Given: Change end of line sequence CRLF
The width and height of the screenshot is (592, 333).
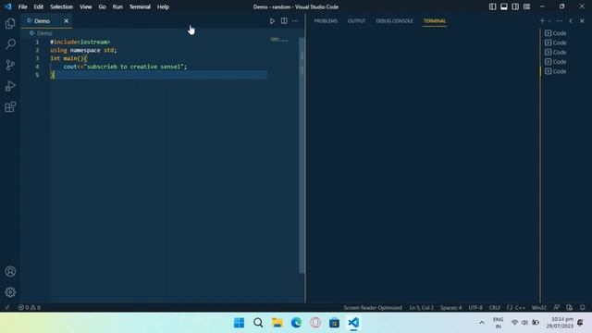Looking at the screenshot, I should tap(495, 307).
